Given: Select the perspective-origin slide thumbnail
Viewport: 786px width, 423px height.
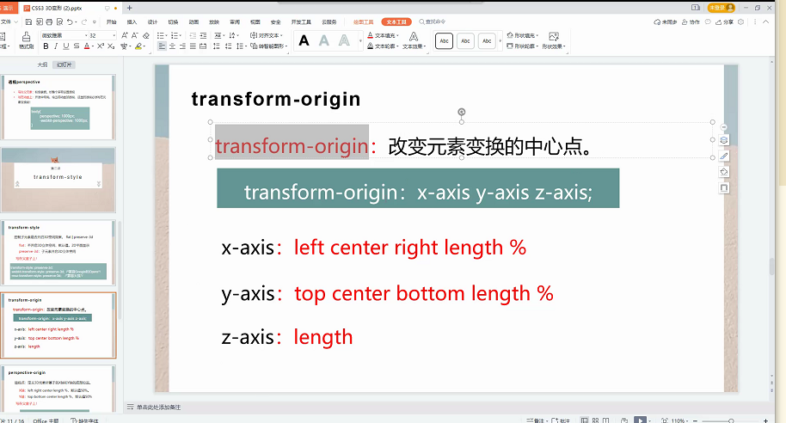Looking at the screenshot, I should pos(58,389).
